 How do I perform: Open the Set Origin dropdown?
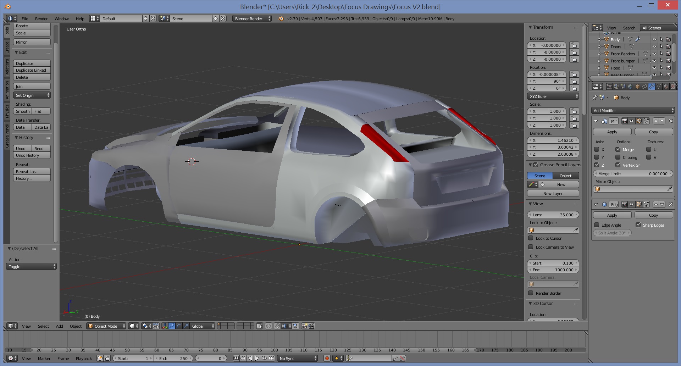(x=32, y=95)
